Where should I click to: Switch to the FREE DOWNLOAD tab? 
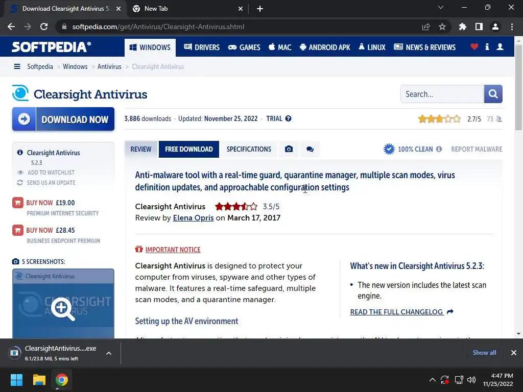(x=189, y=149)
